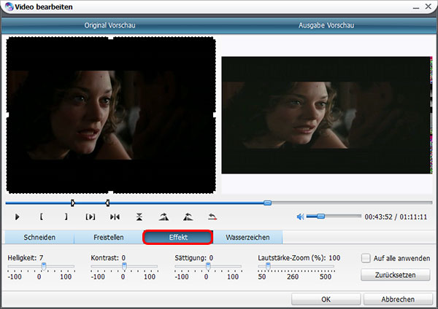Open the Wasserzeichen tab
This screenshot has height=309, width=438.
[x=247, y=238]
